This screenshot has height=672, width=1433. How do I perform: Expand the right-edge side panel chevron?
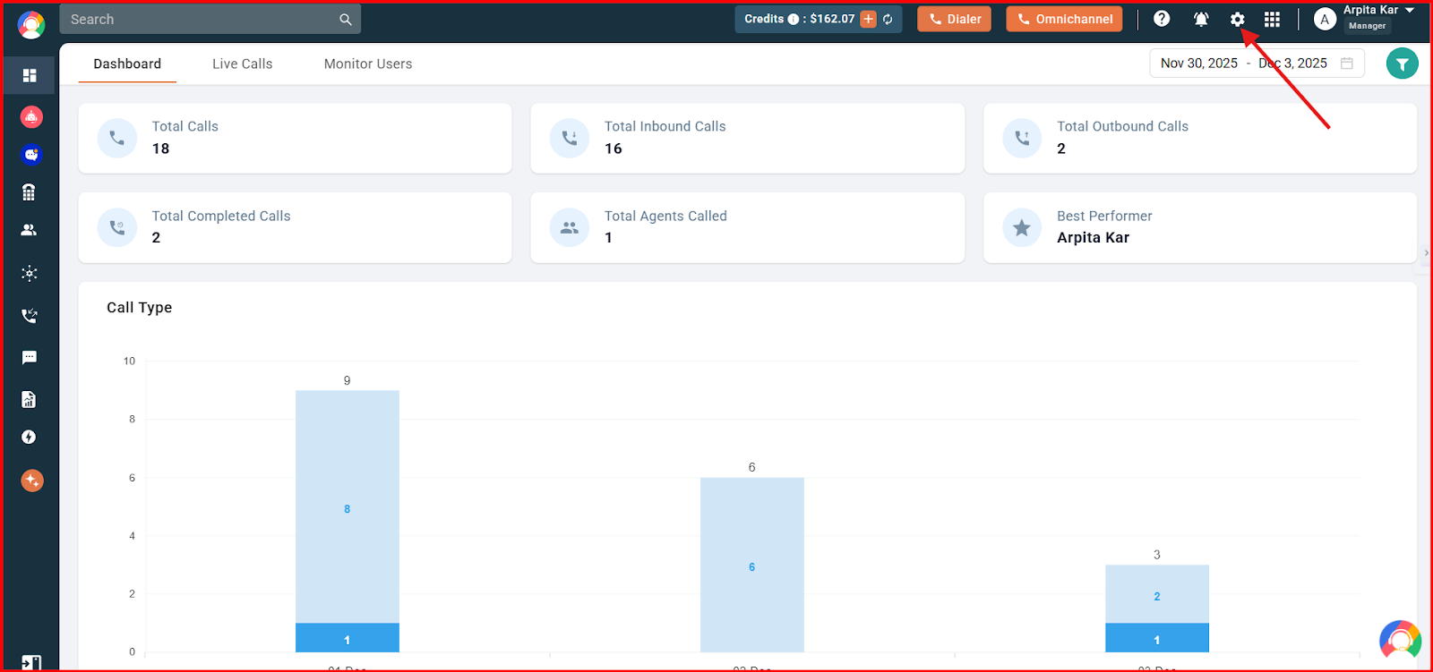1426,253
